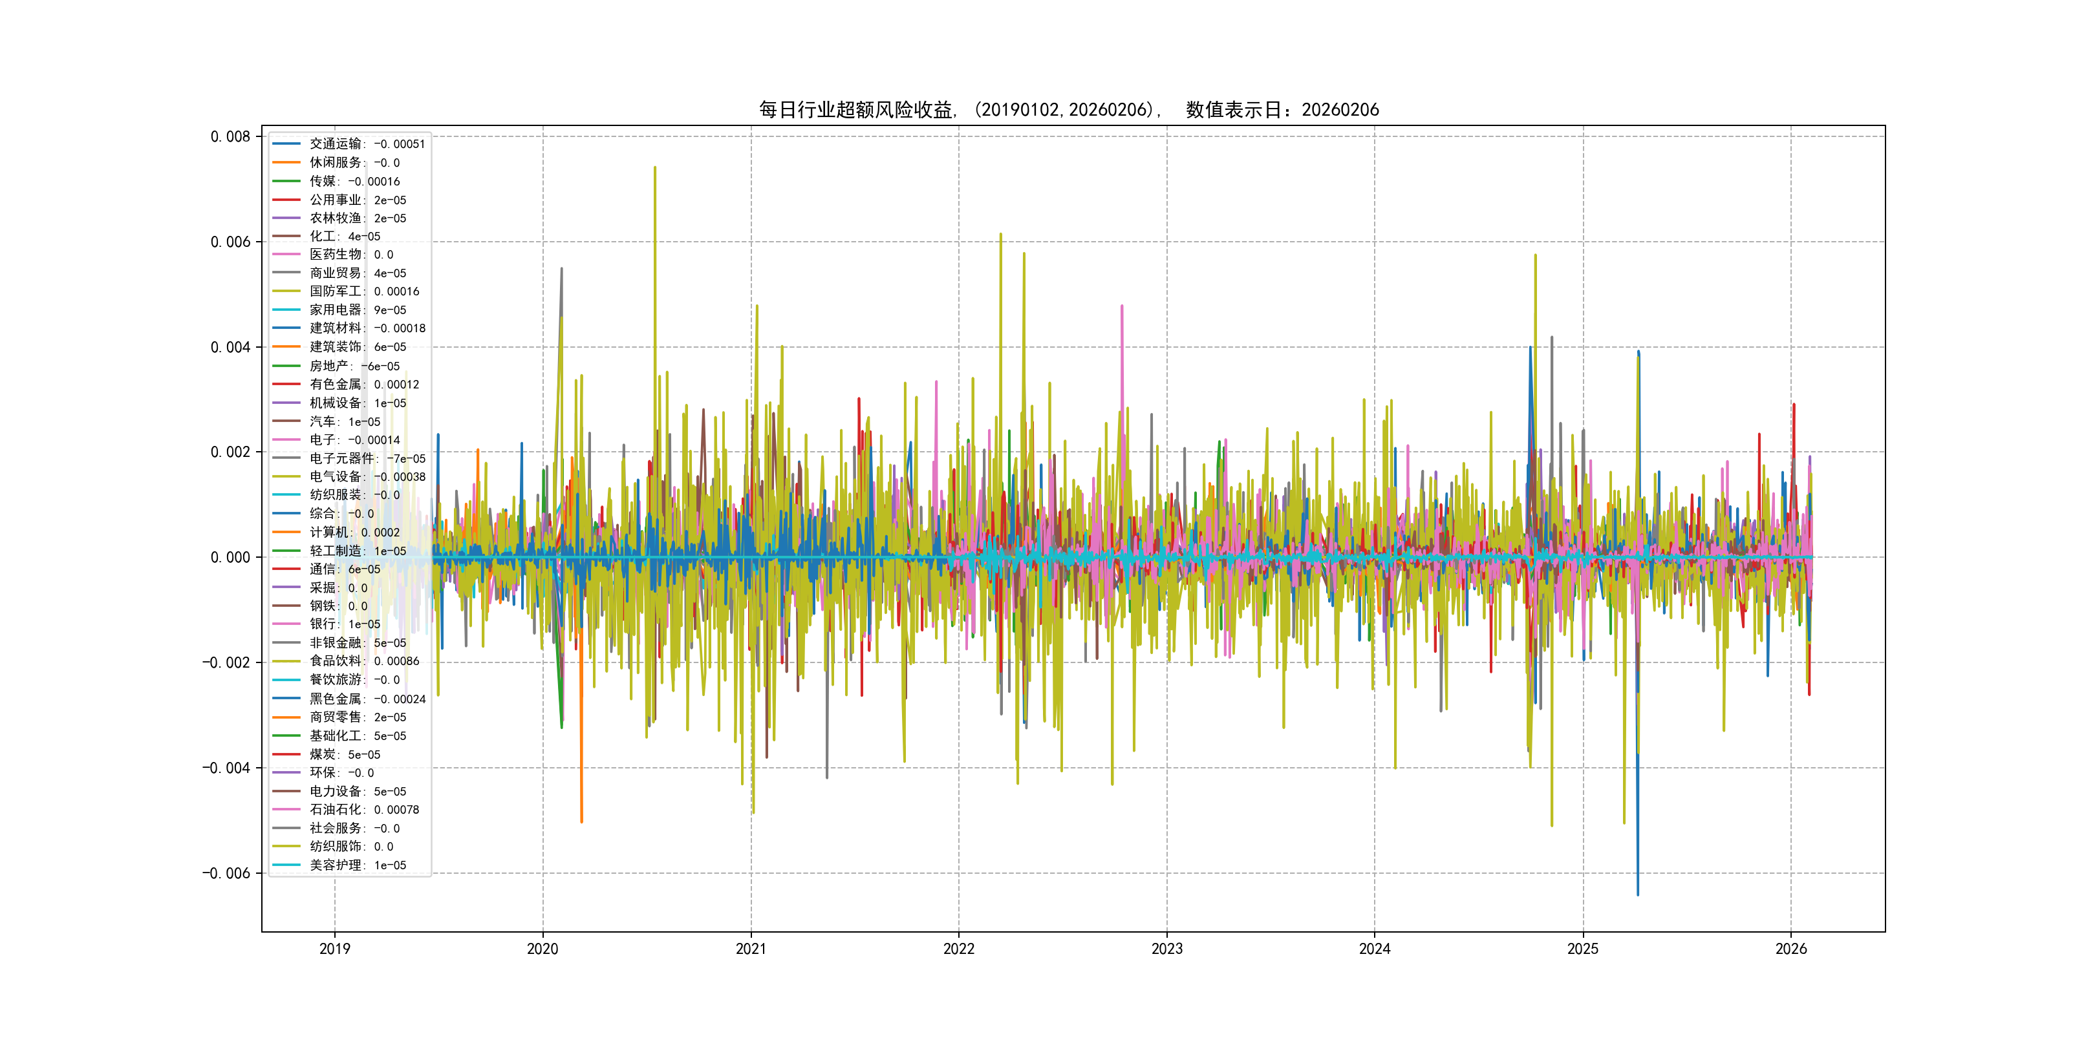The height and width of the screenshot is (1047, 2095).
Task: Click the 食品饮料 legend line swatch
Action: 286,661
